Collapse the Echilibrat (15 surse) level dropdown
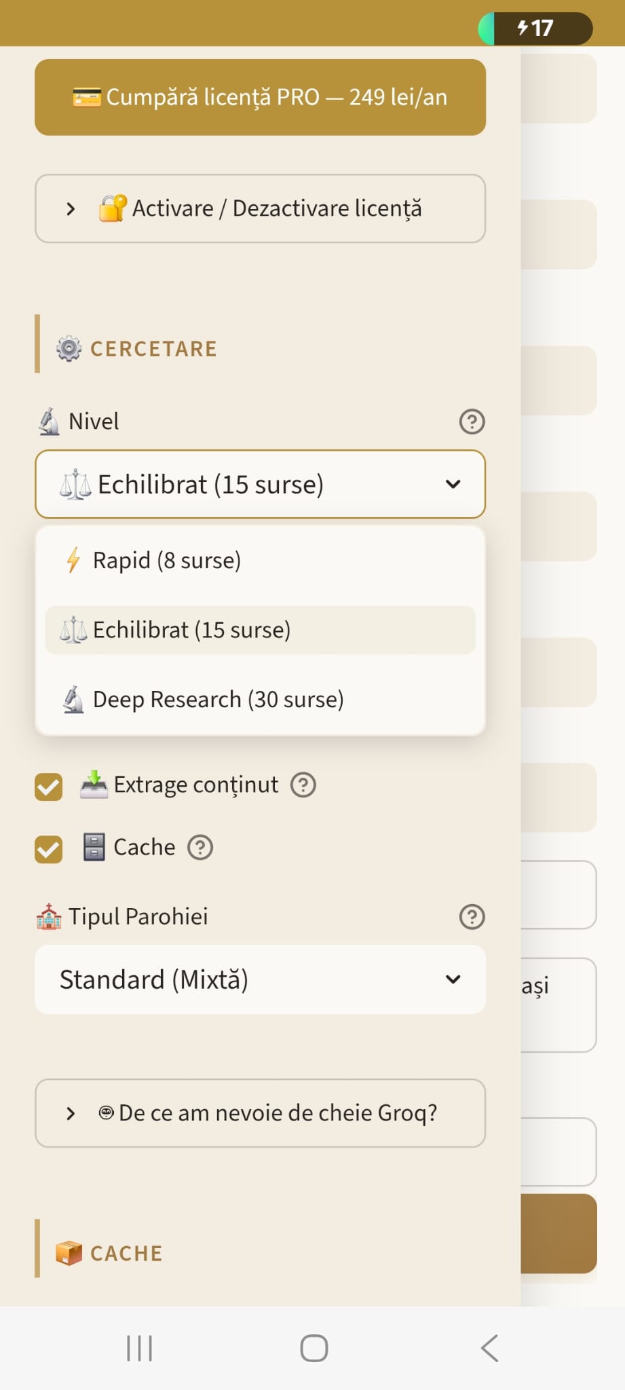This screenshot has width=625, height=1390. point(260,484)
